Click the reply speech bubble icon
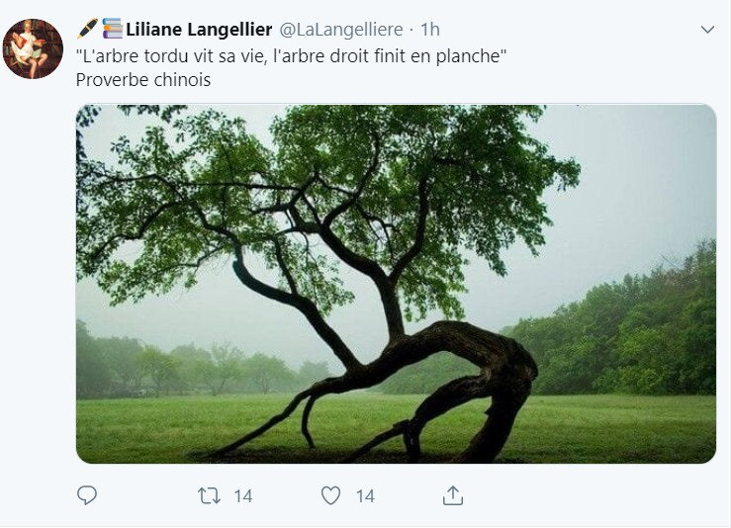This screenshot has height=528, width=731. tap(87, 495)
